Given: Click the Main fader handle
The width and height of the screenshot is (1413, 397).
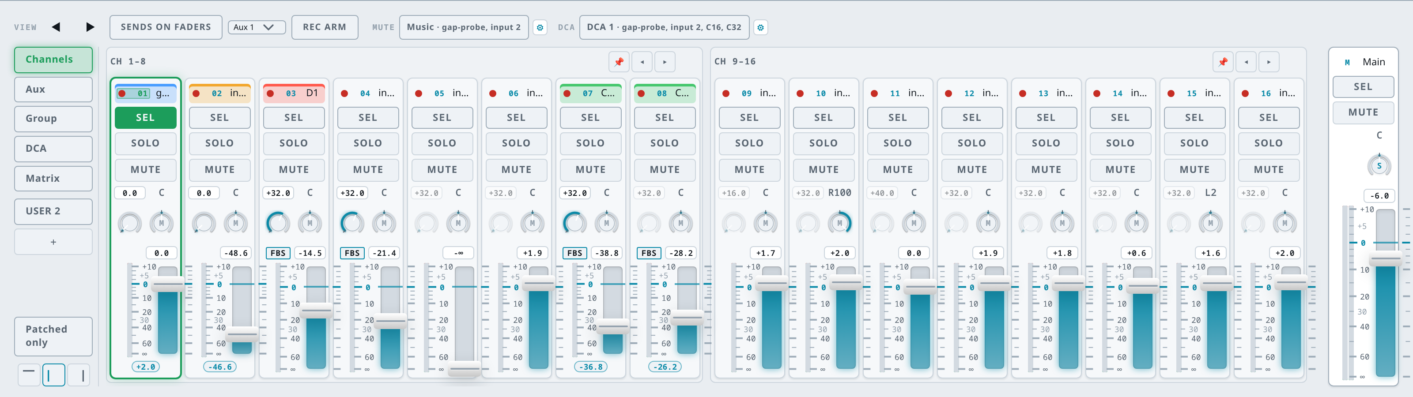Looking at the screenshot, I should [x=1386, y=258].
